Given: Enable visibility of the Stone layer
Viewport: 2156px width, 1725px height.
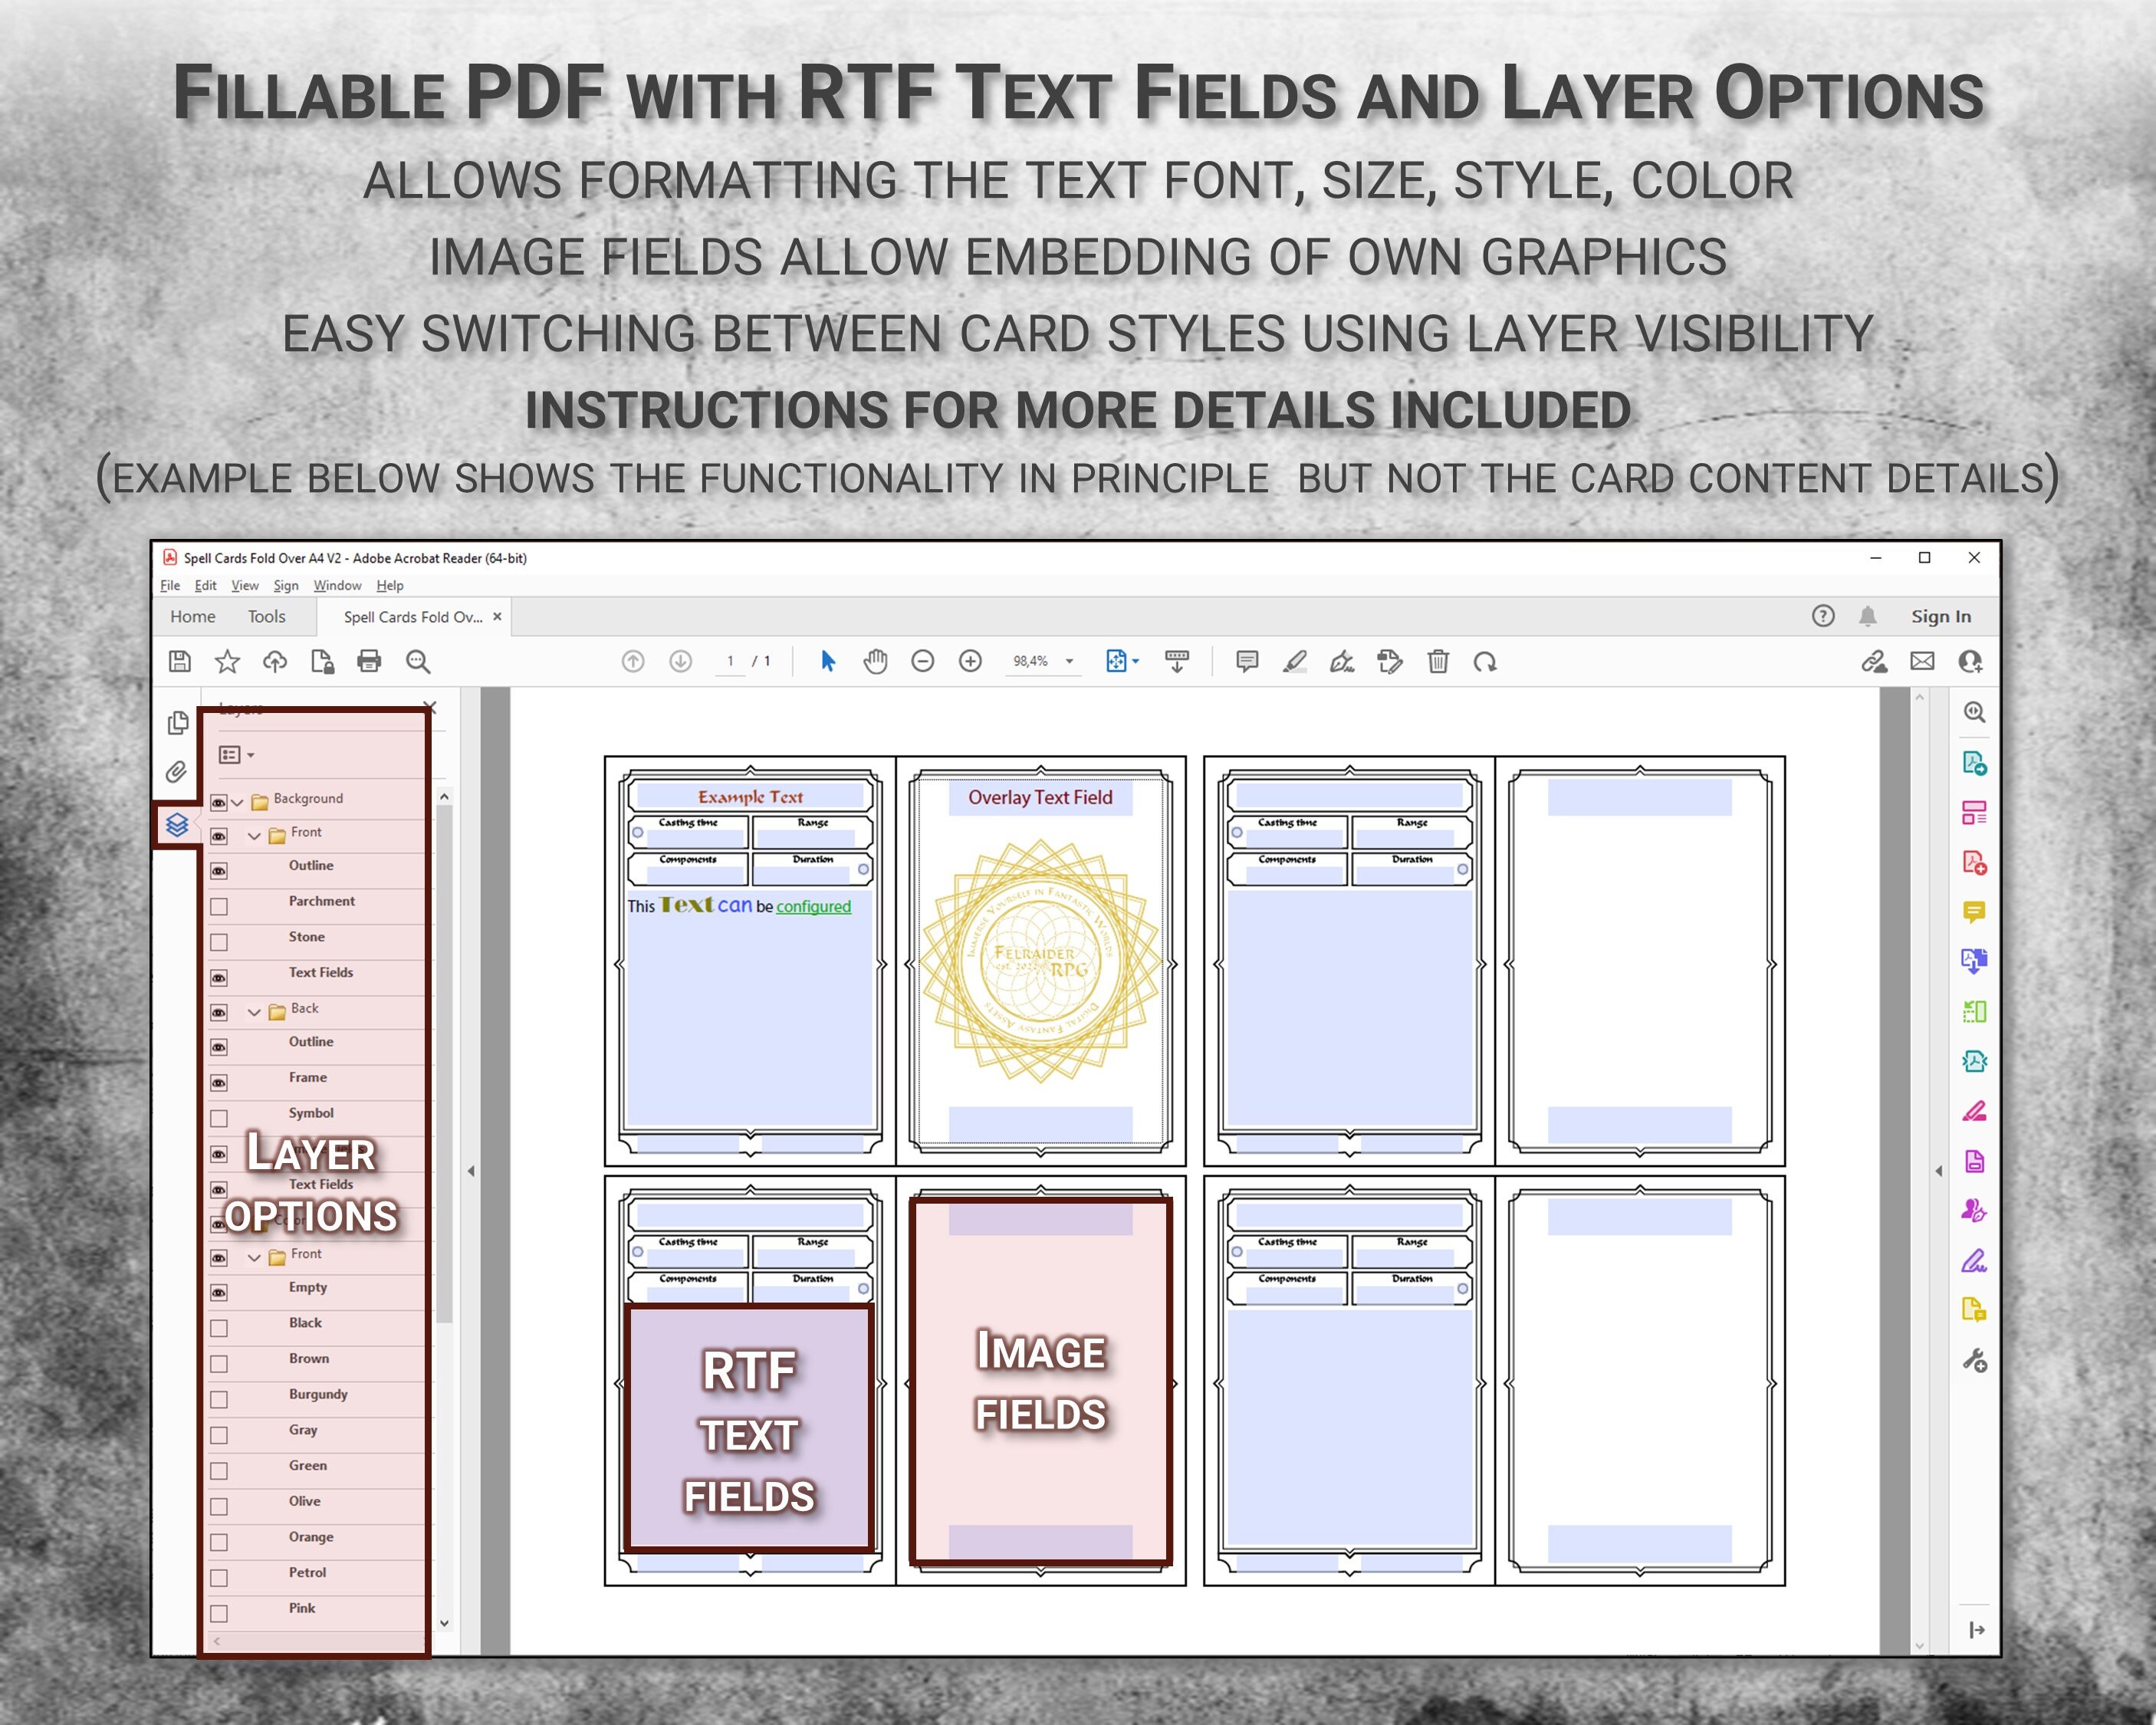Looking at the screenshot, I should [219, 941].
